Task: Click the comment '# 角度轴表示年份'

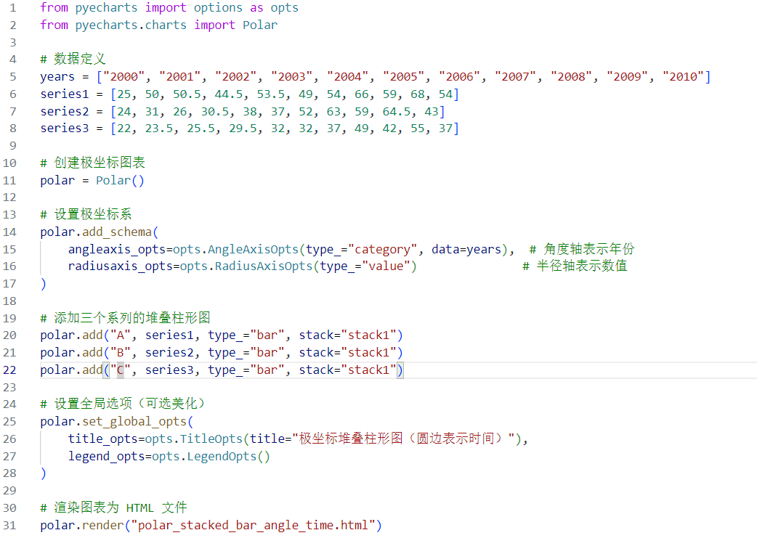Action: click(x=582, y=249)
